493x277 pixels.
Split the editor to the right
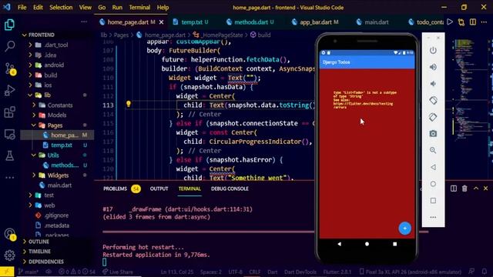tap(472, 22)
